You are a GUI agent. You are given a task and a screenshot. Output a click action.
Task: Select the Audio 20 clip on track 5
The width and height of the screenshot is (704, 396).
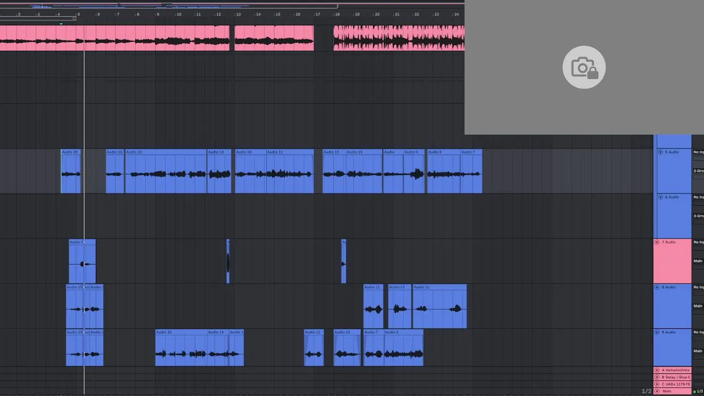click(x=70, y=171)
